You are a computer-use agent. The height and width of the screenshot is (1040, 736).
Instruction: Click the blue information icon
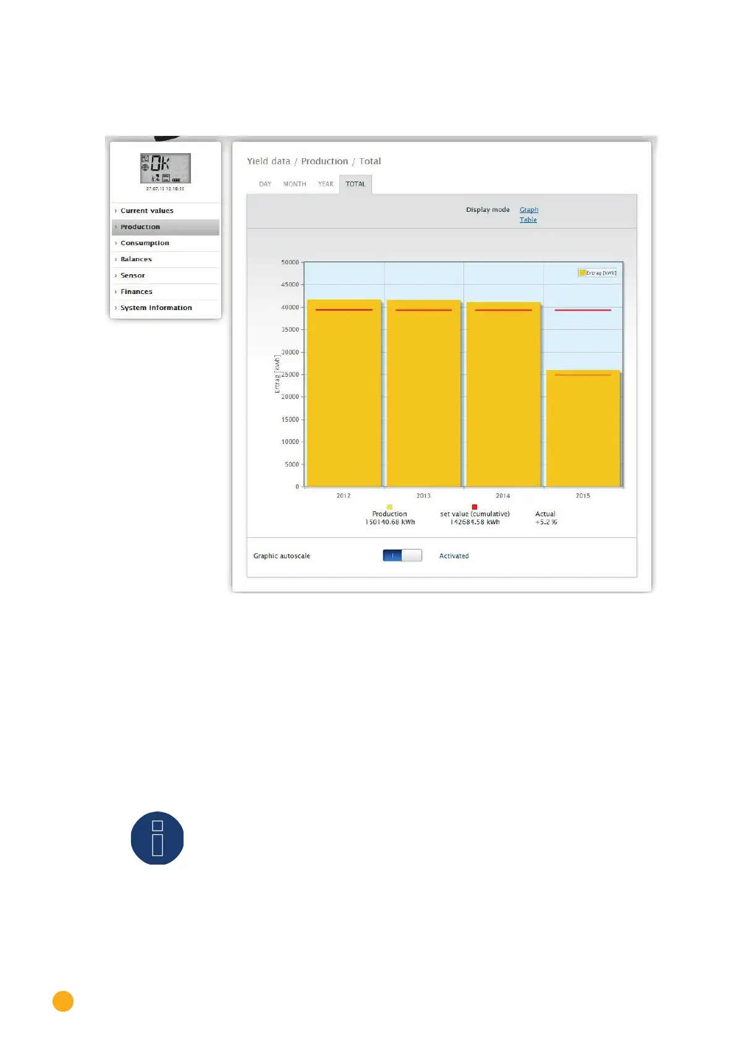click(x=157, y=837)
